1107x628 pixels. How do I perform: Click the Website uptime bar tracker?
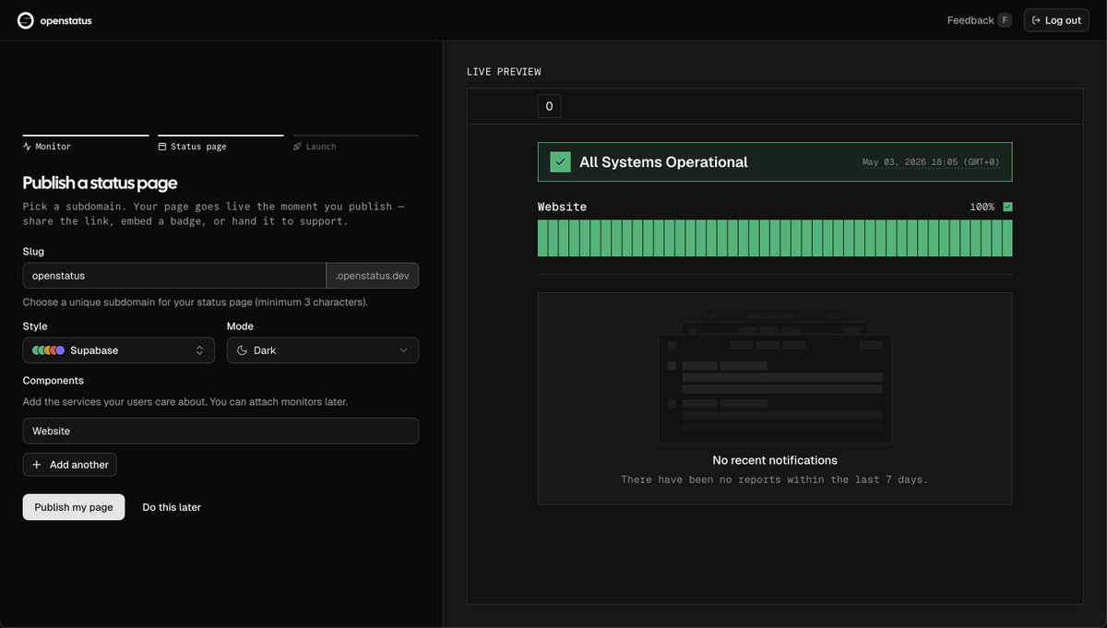click(775, 238)
